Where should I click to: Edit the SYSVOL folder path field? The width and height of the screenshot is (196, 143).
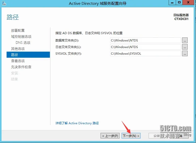coord(146,54)
